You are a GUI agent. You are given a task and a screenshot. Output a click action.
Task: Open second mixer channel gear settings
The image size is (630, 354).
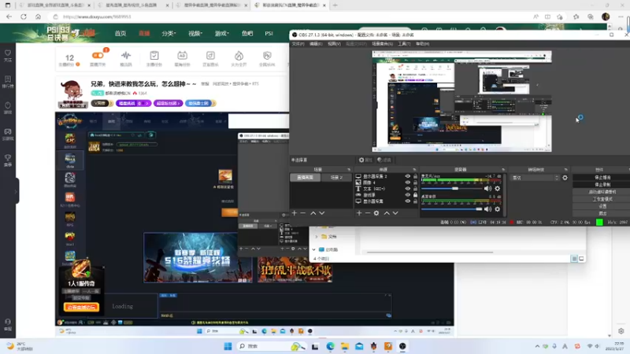498,208
